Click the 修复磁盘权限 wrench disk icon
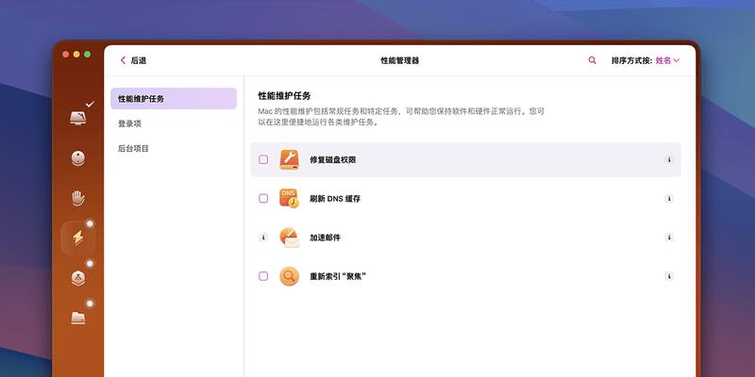Image resolution: width=755 pixels, height=377 pixels. pos(290,159)
